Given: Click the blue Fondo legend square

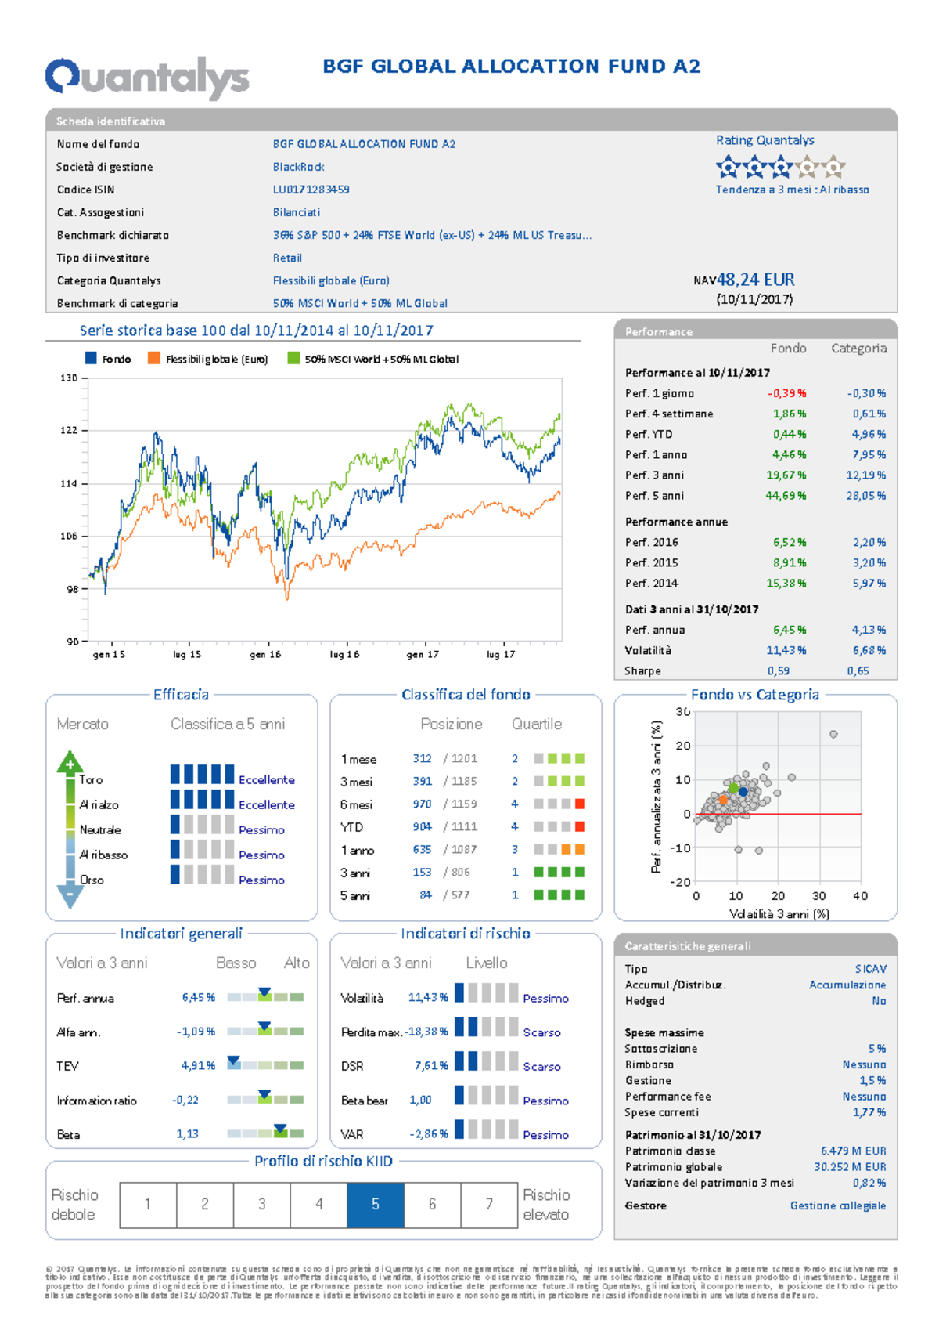Looking at the screenshot, I should point(91,358).
